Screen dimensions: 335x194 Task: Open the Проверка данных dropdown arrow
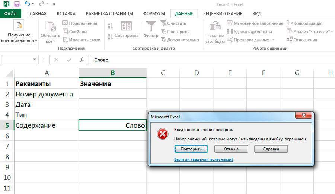point(273,40)
